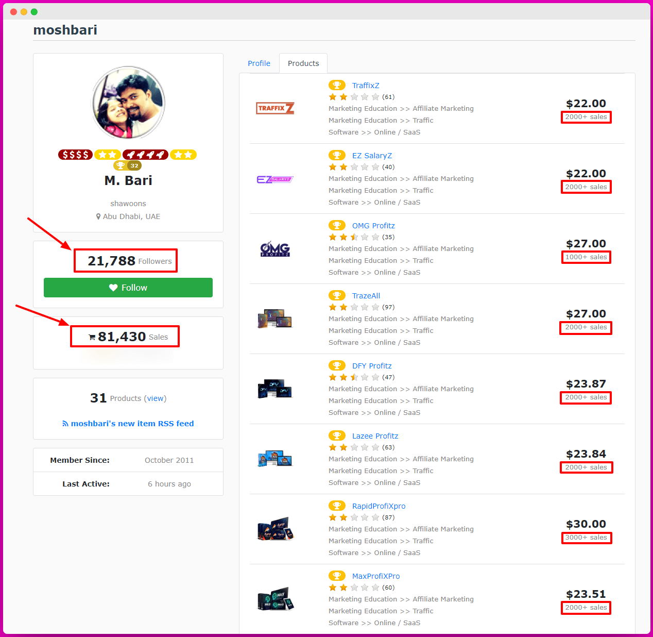Viewport: 653px width, 637px height.
Task: Click the TraffixZ star rating
Action: click(354, 97)
